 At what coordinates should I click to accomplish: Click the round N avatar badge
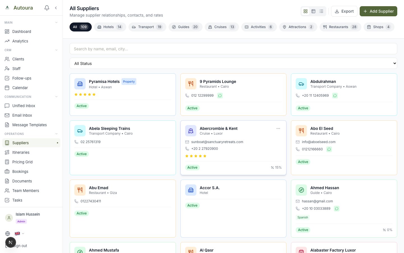[11, 242]
